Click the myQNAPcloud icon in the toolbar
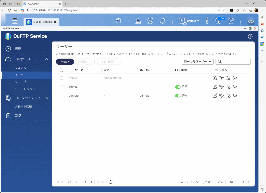 pyautogui.click(x=251, y=21)
